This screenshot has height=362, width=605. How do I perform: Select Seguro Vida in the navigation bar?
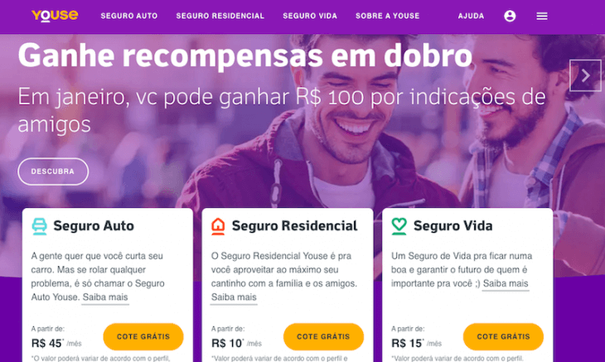310,16
